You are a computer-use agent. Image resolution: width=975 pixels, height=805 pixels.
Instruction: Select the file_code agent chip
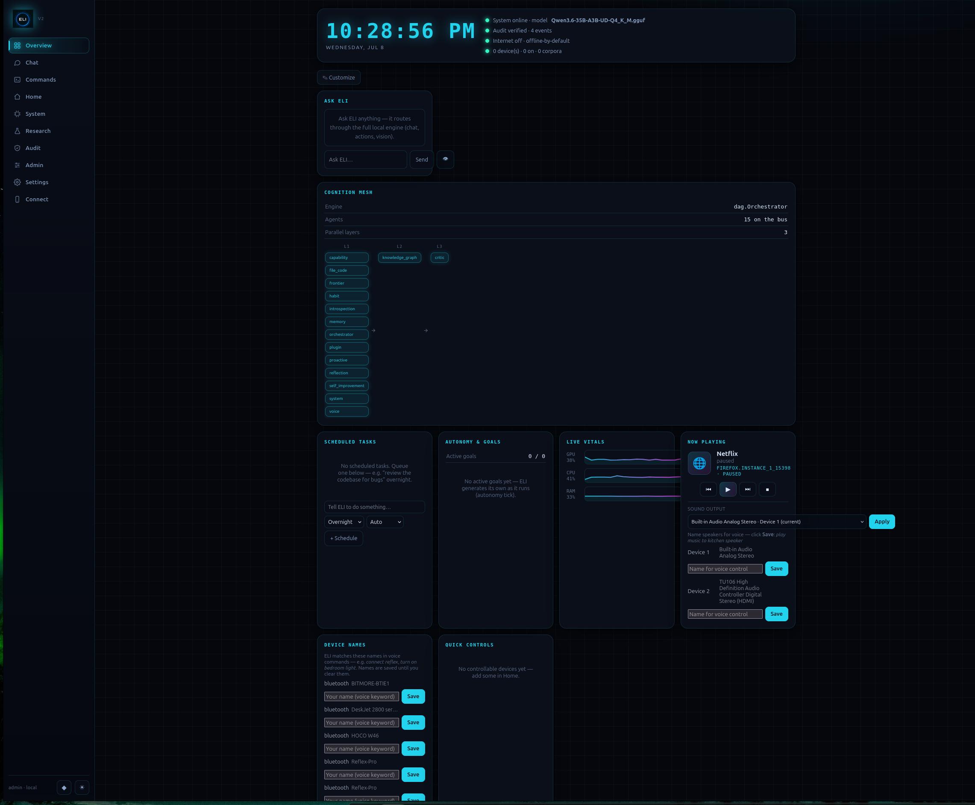(x=347, y=270)
